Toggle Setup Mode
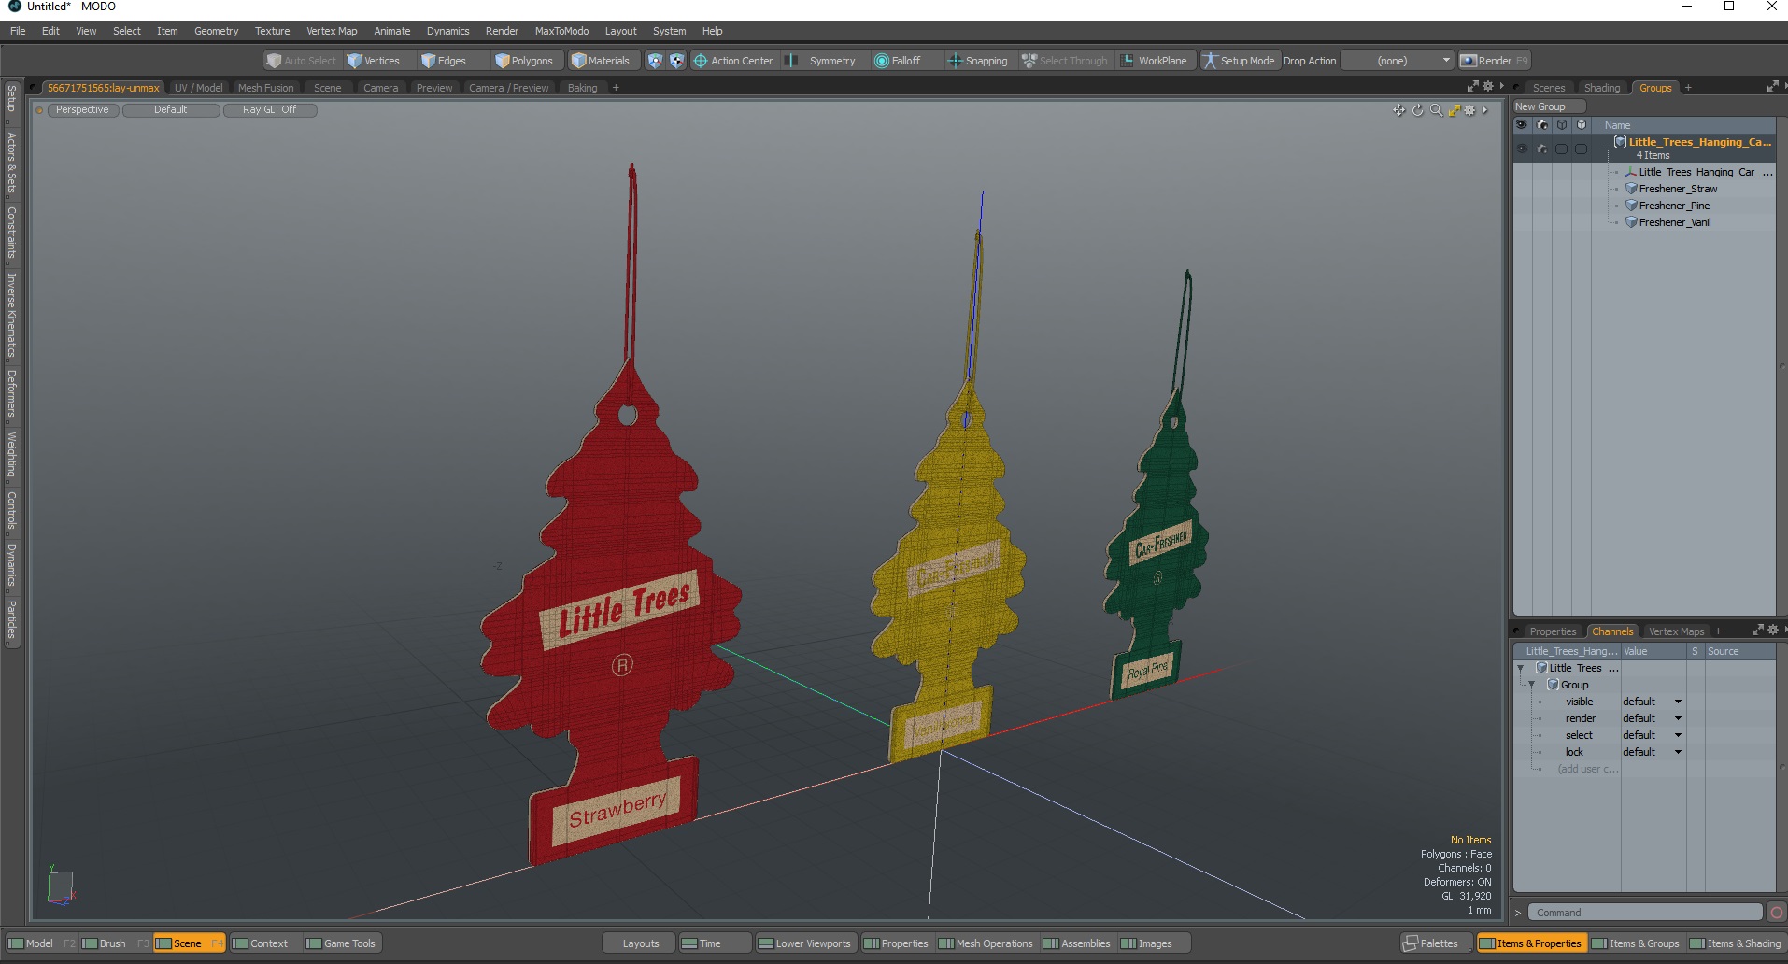This screenshot has width=1788, height=964. 1239,61
